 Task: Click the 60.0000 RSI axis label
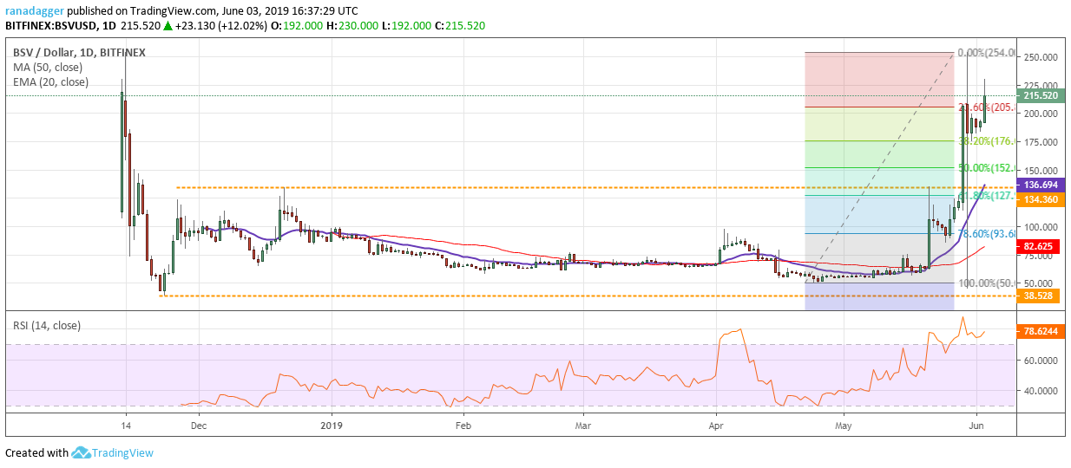1040,360
